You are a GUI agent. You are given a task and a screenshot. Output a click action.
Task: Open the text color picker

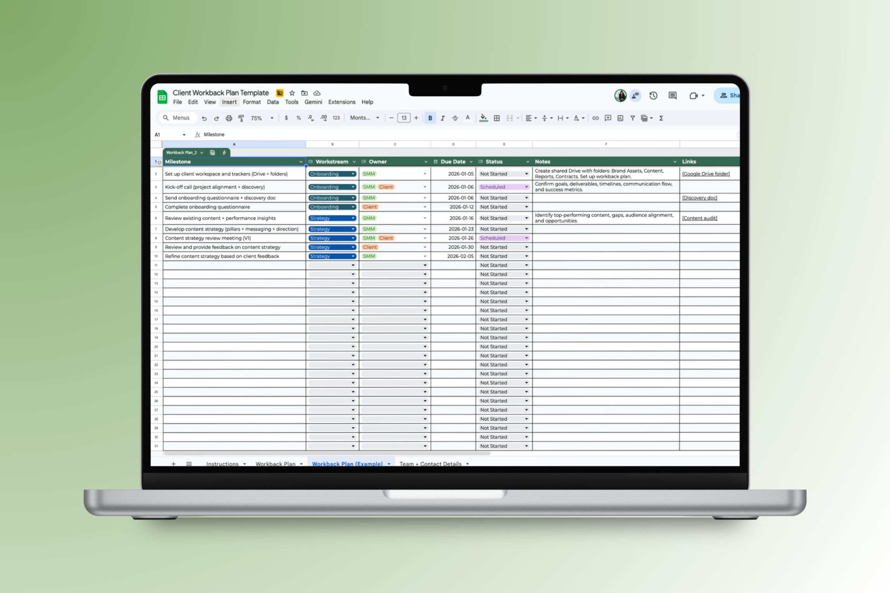468,118
